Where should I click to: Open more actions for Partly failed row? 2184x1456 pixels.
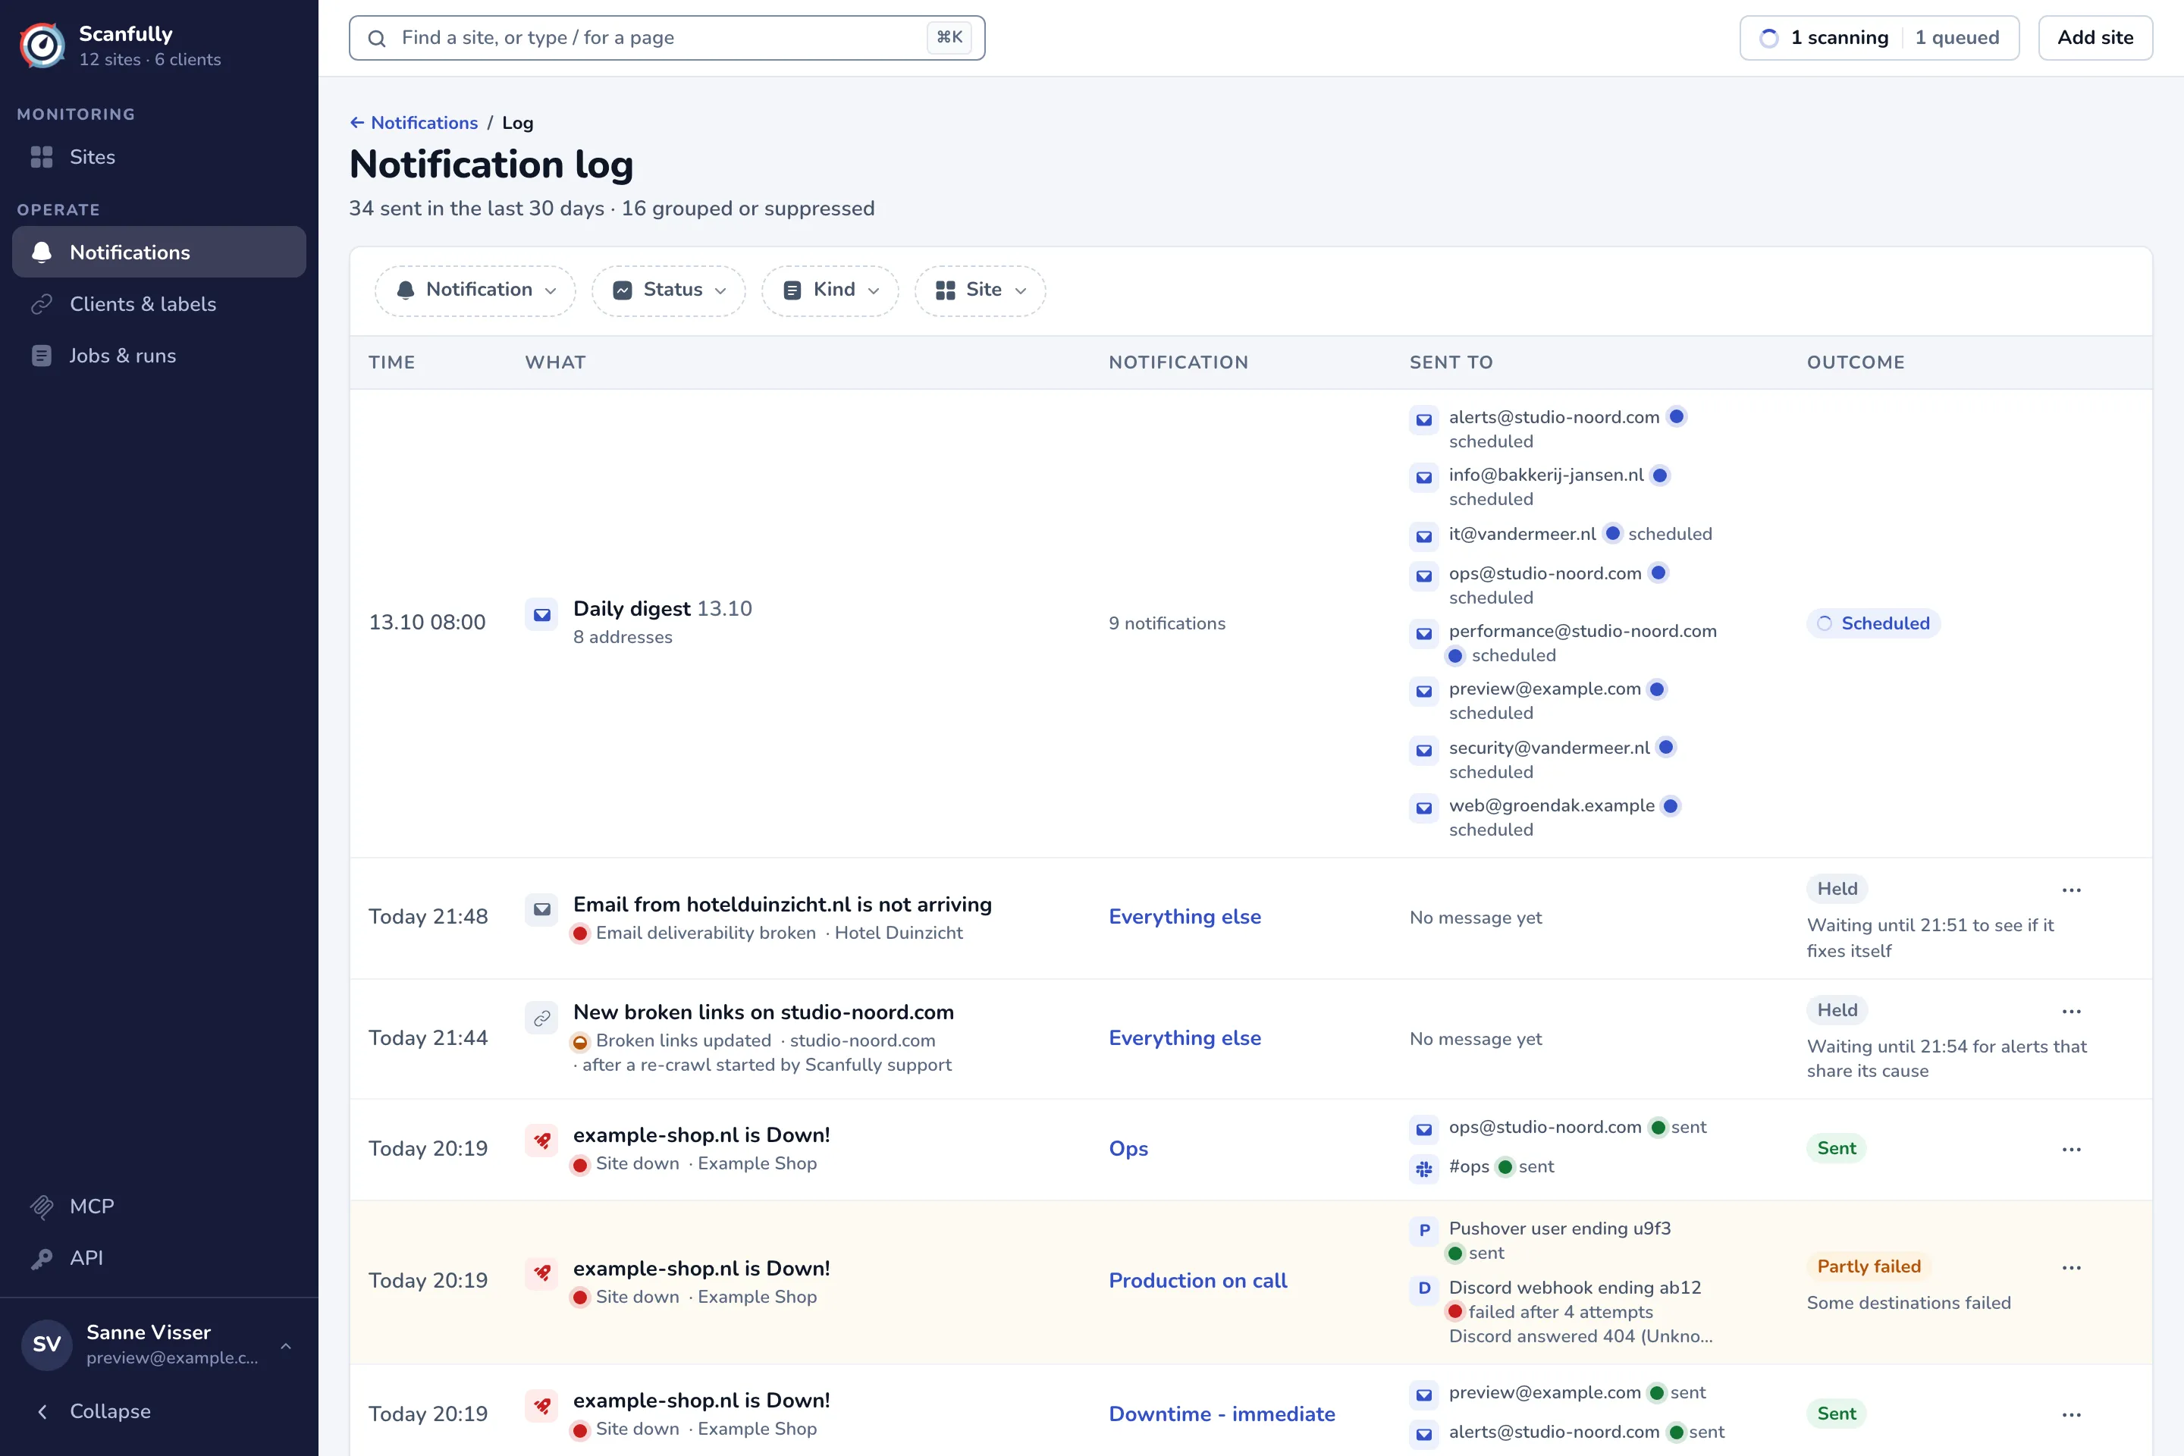tap(2072, 1267)
